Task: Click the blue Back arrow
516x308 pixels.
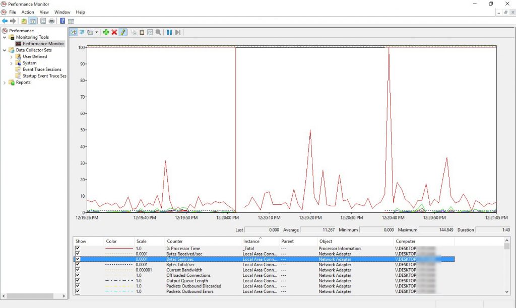Action: pyautogui.click(x=5, y=21)
